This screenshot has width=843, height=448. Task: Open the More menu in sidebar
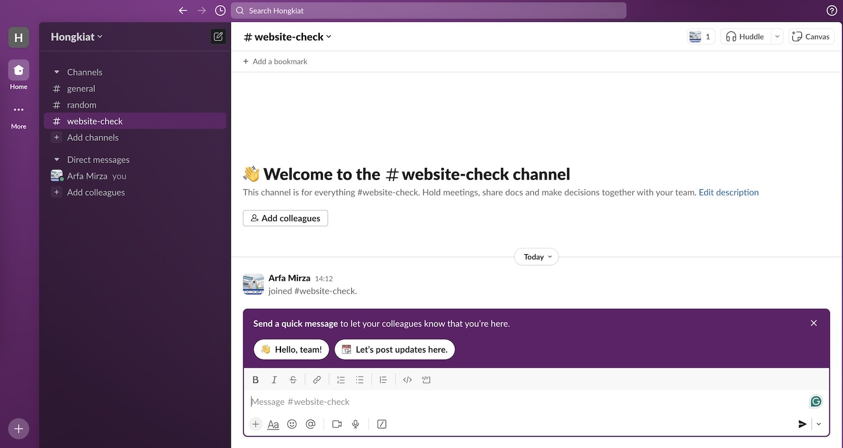coord(19,116)
